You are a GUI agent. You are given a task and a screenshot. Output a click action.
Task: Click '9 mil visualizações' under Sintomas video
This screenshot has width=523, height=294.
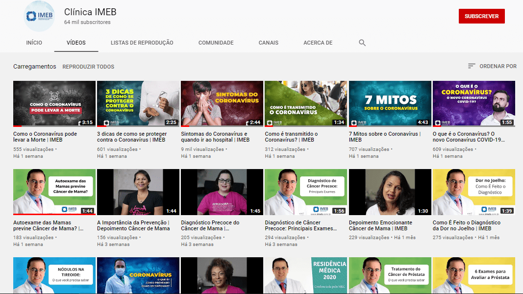click(202, 149)
